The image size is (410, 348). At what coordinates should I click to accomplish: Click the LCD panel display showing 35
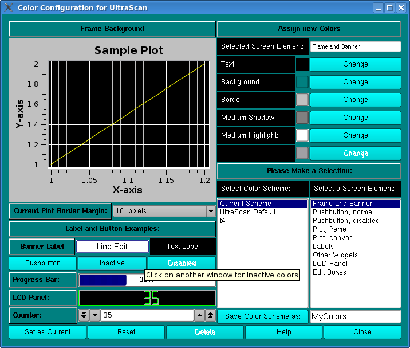[147, 298]
